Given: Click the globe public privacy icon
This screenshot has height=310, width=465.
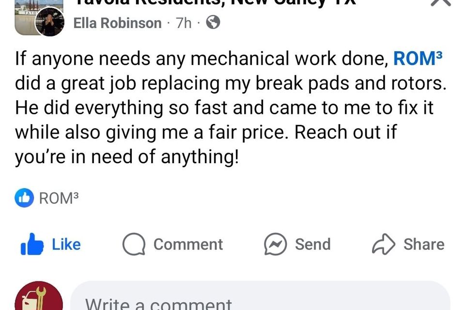Looking at the screenshot, I should (213, 22).
